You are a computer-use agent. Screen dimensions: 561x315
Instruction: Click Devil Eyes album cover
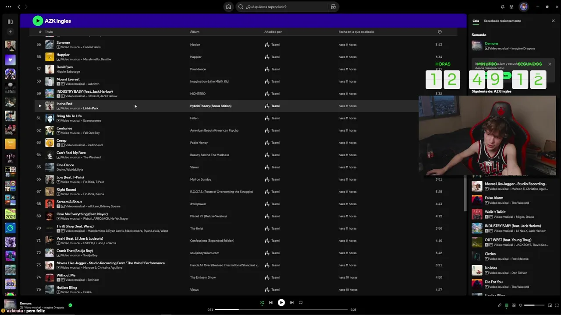tap(50, 69)
